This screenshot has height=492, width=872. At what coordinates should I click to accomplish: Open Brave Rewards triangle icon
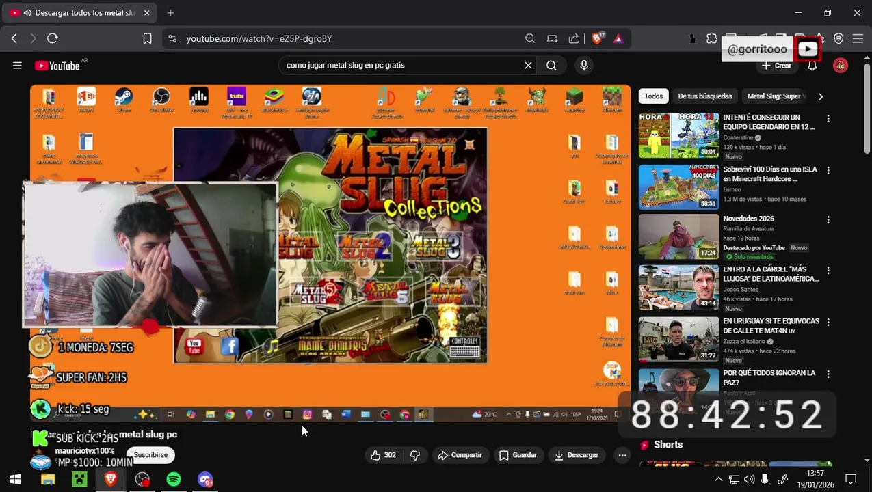pos(618,39)
